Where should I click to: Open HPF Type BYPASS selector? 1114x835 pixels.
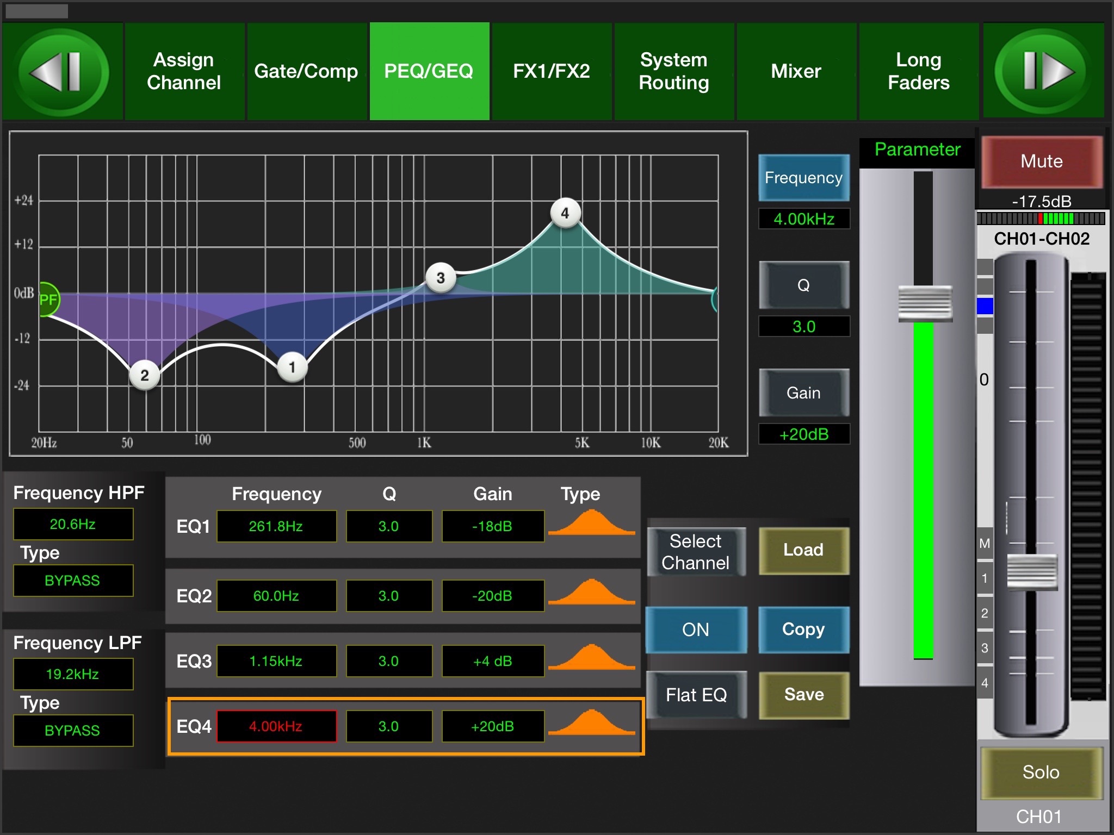73,581
